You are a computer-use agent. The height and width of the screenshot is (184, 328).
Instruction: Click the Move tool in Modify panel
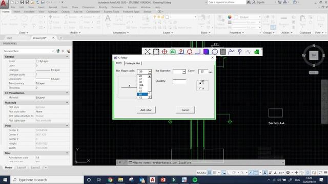click(54, 17)
